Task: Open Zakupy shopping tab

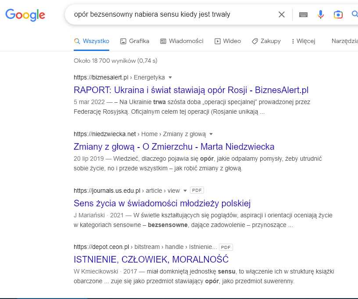Action: (x=266, y=41)
